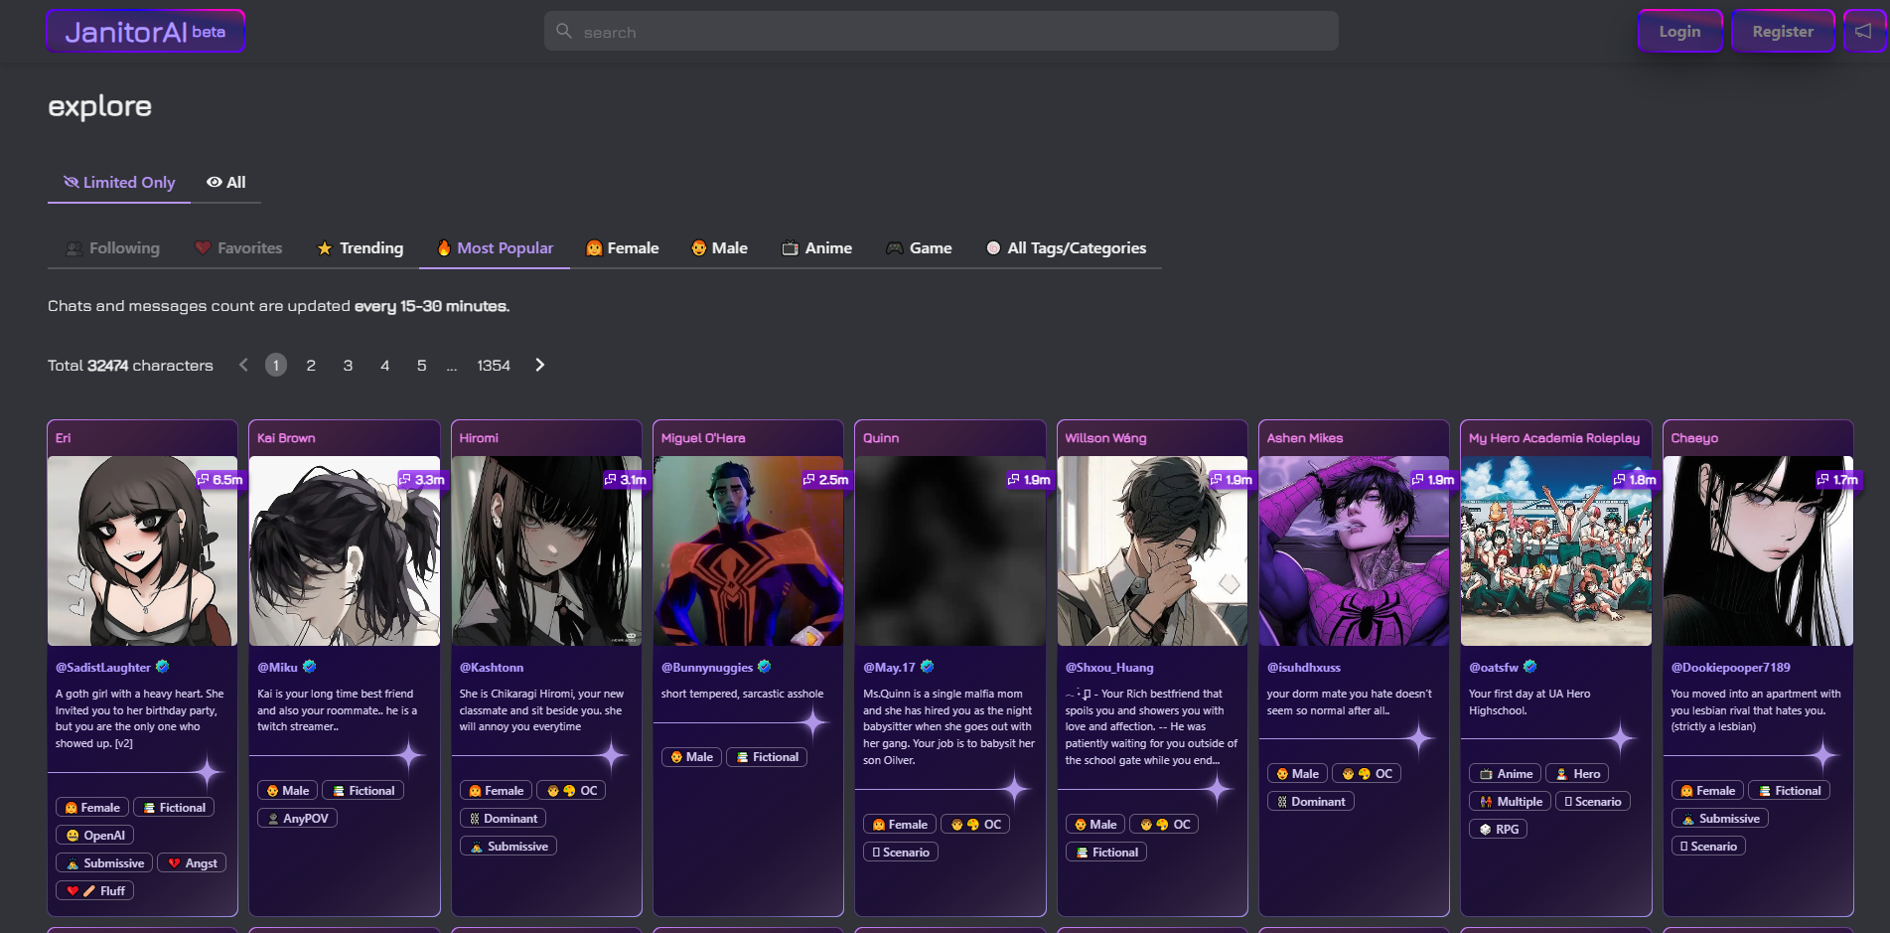Open the Hiromi character thumbnail
The width and height of the screenshot is (1890, 933).
coord(546,550)
